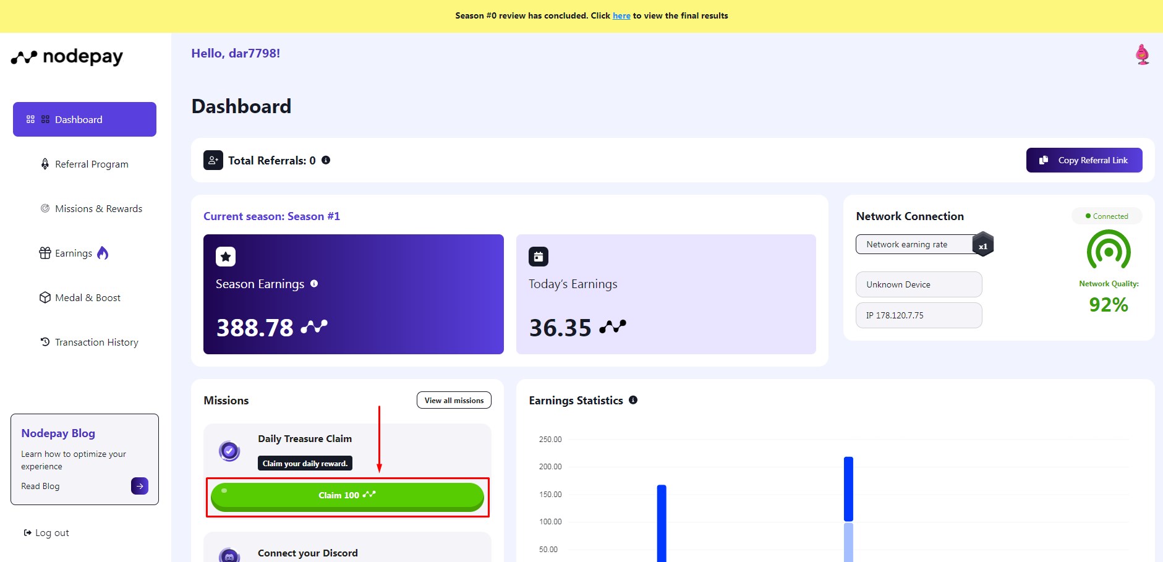Screen dimensions: 1163x562
Task: Show info tooltip next to Total Referrals
Action: (326, 160)
